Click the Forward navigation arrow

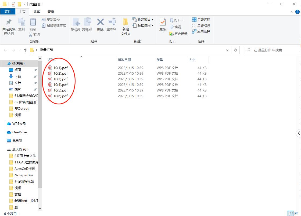pos(13,50)
